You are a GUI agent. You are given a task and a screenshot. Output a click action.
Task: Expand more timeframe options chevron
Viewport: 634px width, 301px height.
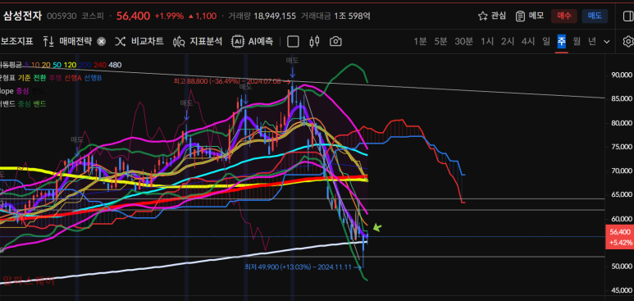[x=606, y=41]
